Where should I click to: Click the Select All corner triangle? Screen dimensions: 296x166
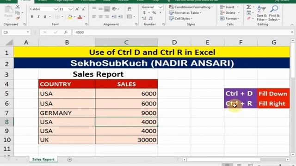tap(9, 42)
